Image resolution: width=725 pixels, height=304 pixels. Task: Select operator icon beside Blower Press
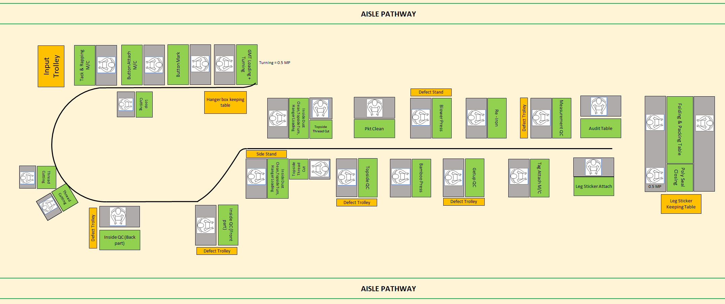tap(421, 117)
